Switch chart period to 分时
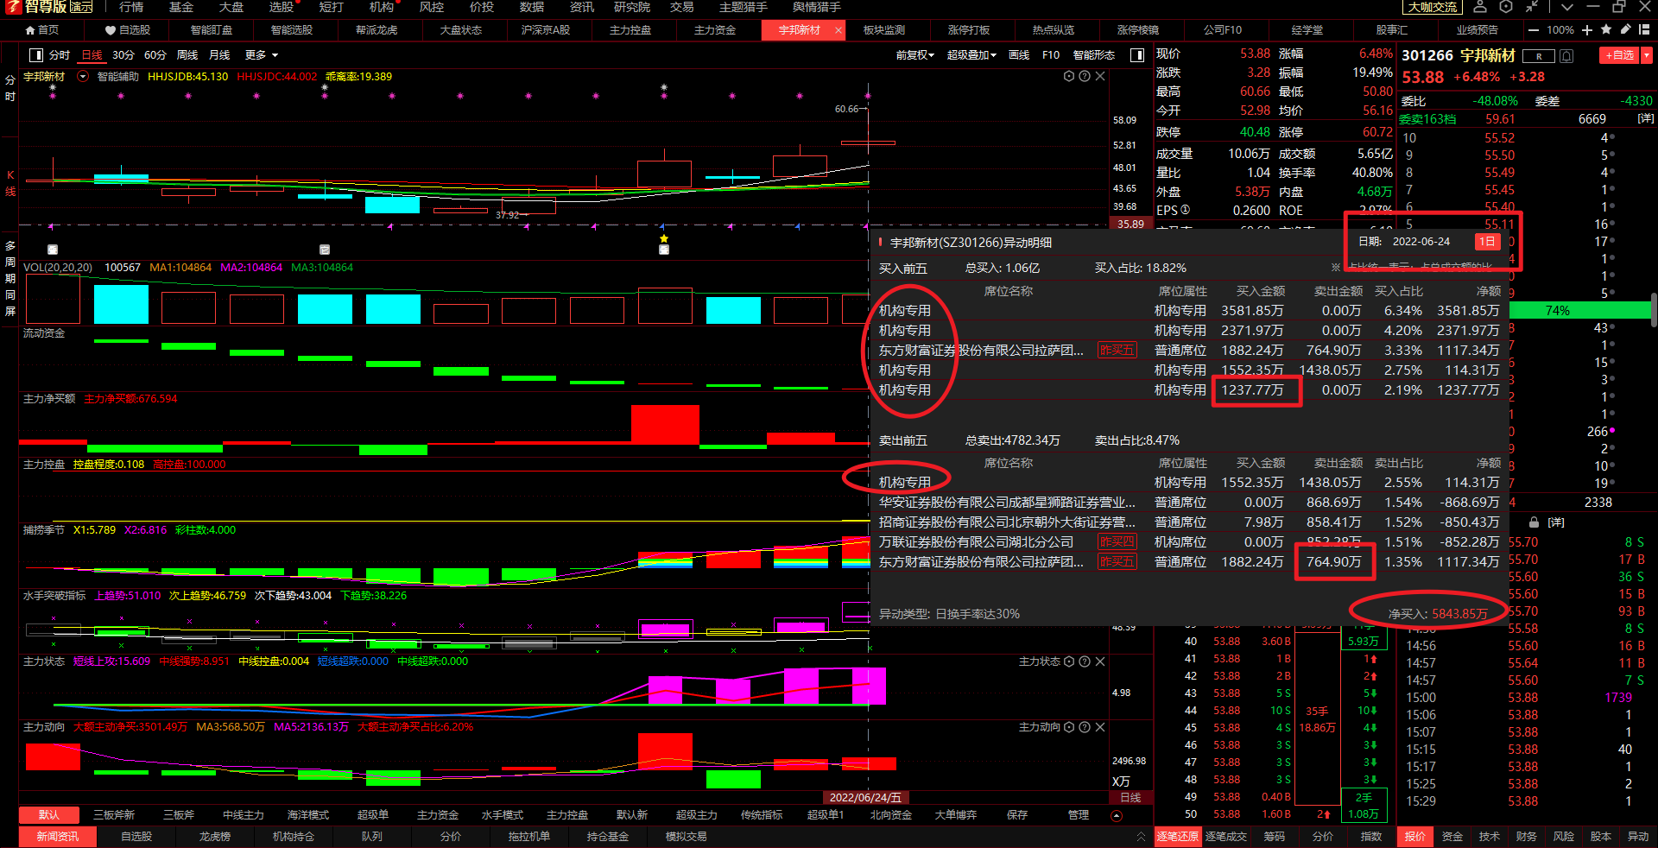This screenshot has width=1658, height=848. (x=60, y=55)
